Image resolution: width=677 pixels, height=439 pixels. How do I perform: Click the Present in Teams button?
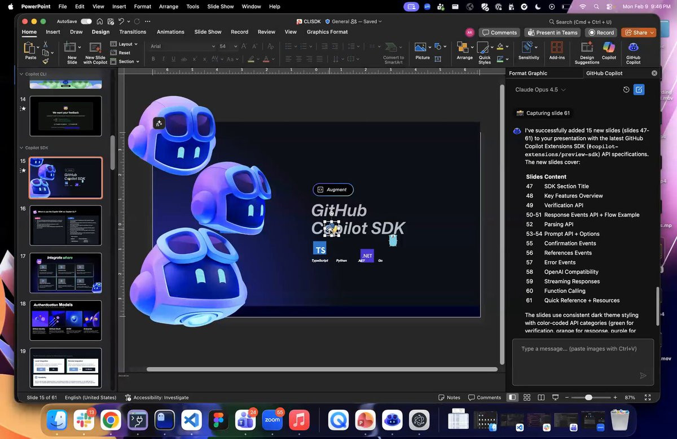point(552,33)
